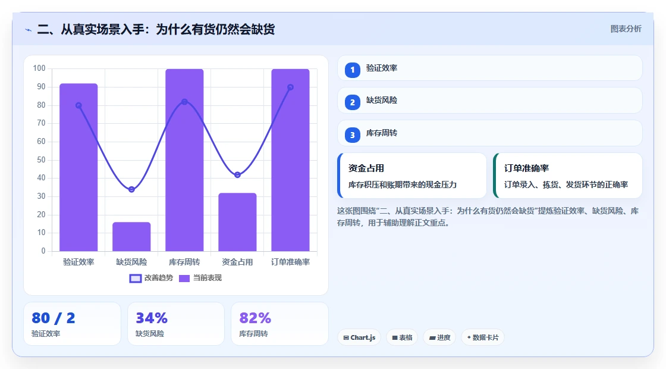The height and width of the screenshot is (369, 666).
Task: Click the 缺货风险 x-axis label
Action: [131, 262]
